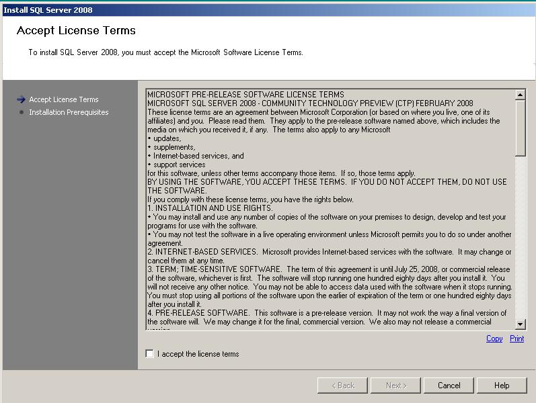The image size is (536, 403).
Task: Click the text 4. PRE-RELEASE SOFTWARE
Action: tap(198, 313)
